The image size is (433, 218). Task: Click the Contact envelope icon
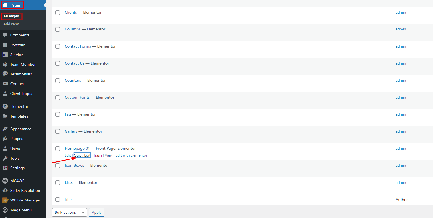click(x=5, y=84)
